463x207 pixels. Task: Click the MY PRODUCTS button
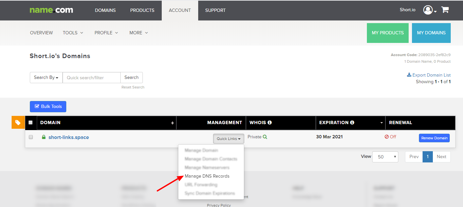388,33
